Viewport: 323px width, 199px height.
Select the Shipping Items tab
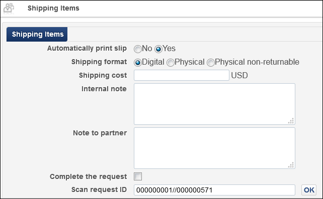37,34
